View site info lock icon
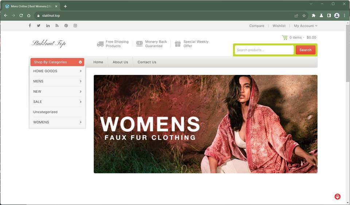The width and height of the screenshot is (350, 205). (x=38, y=16)
